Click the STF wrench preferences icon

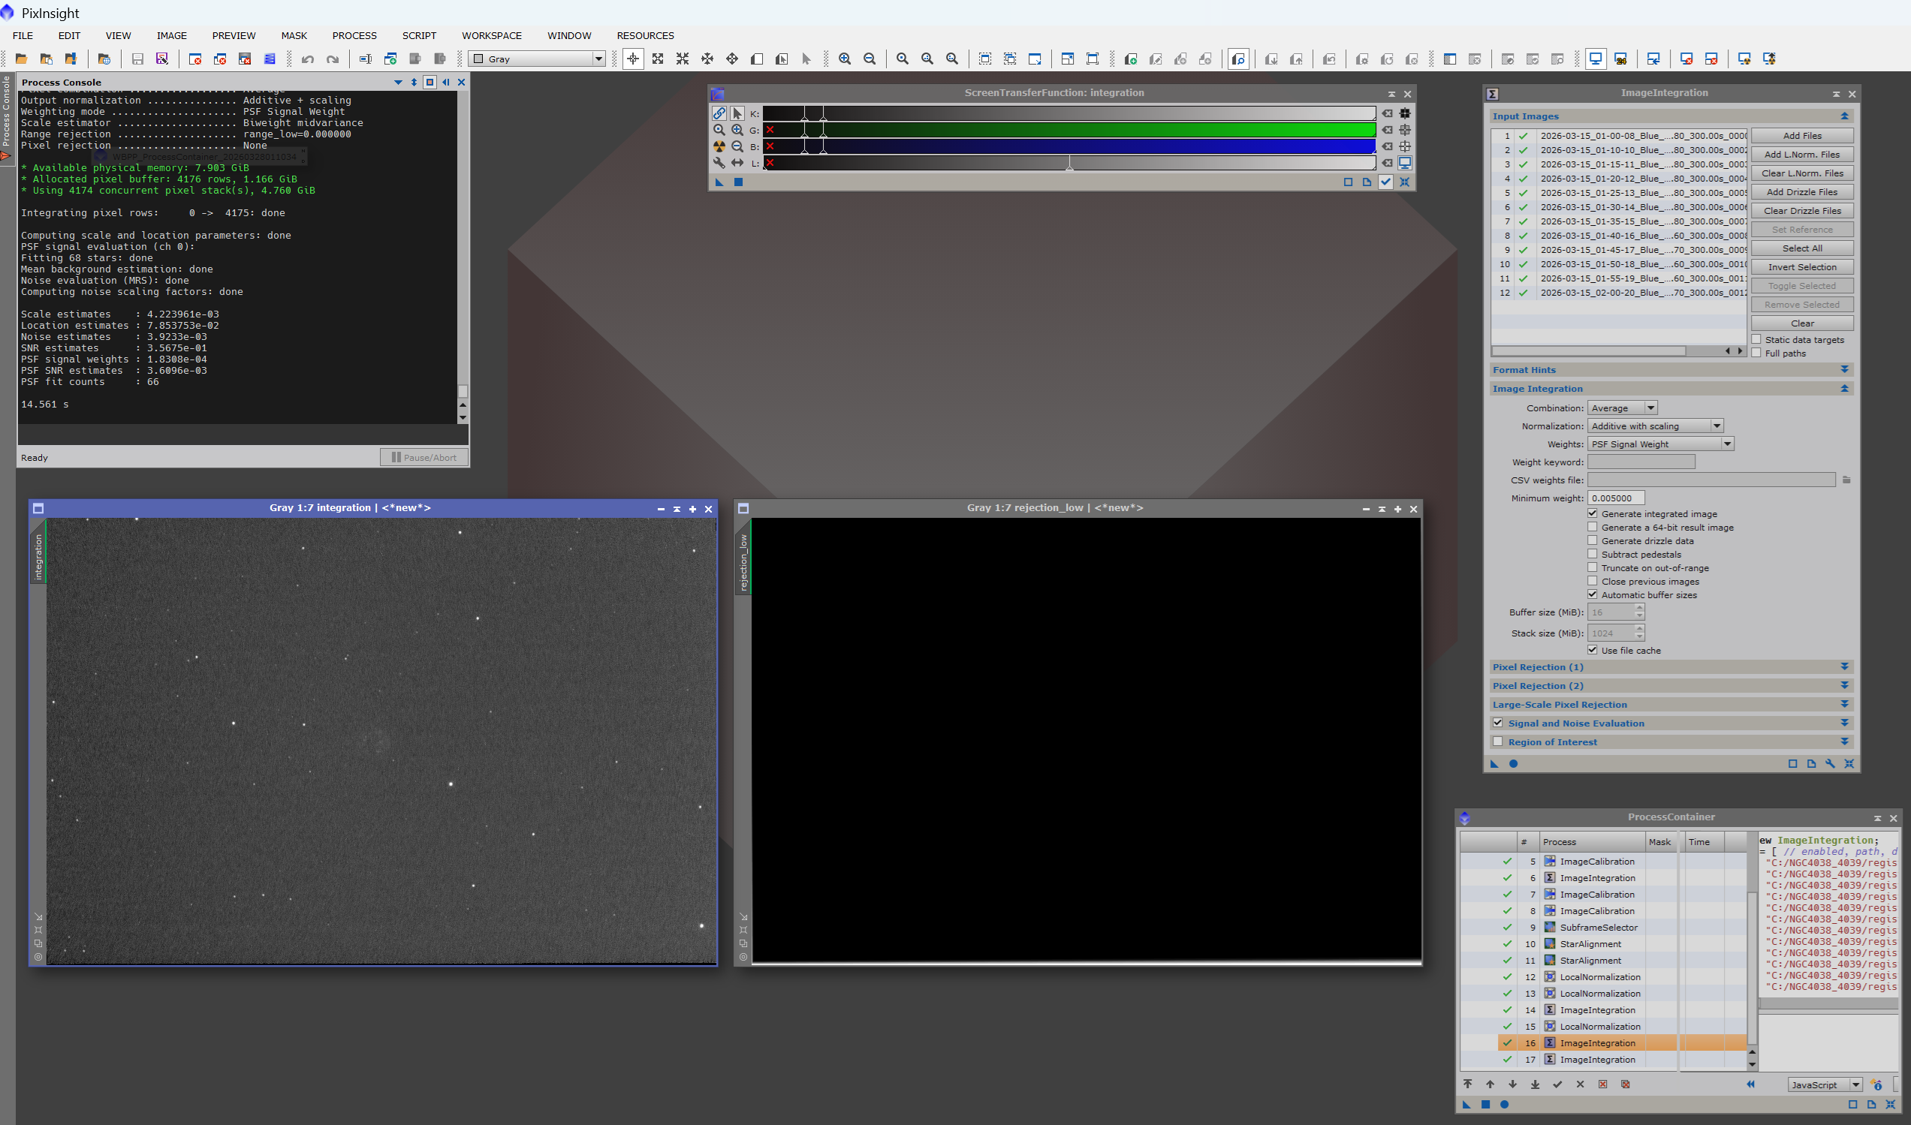(x=719, y=163)
